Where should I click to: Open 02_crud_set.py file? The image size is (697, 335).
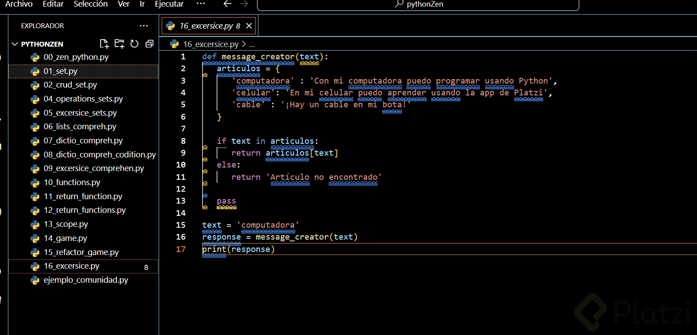point(83,85)
